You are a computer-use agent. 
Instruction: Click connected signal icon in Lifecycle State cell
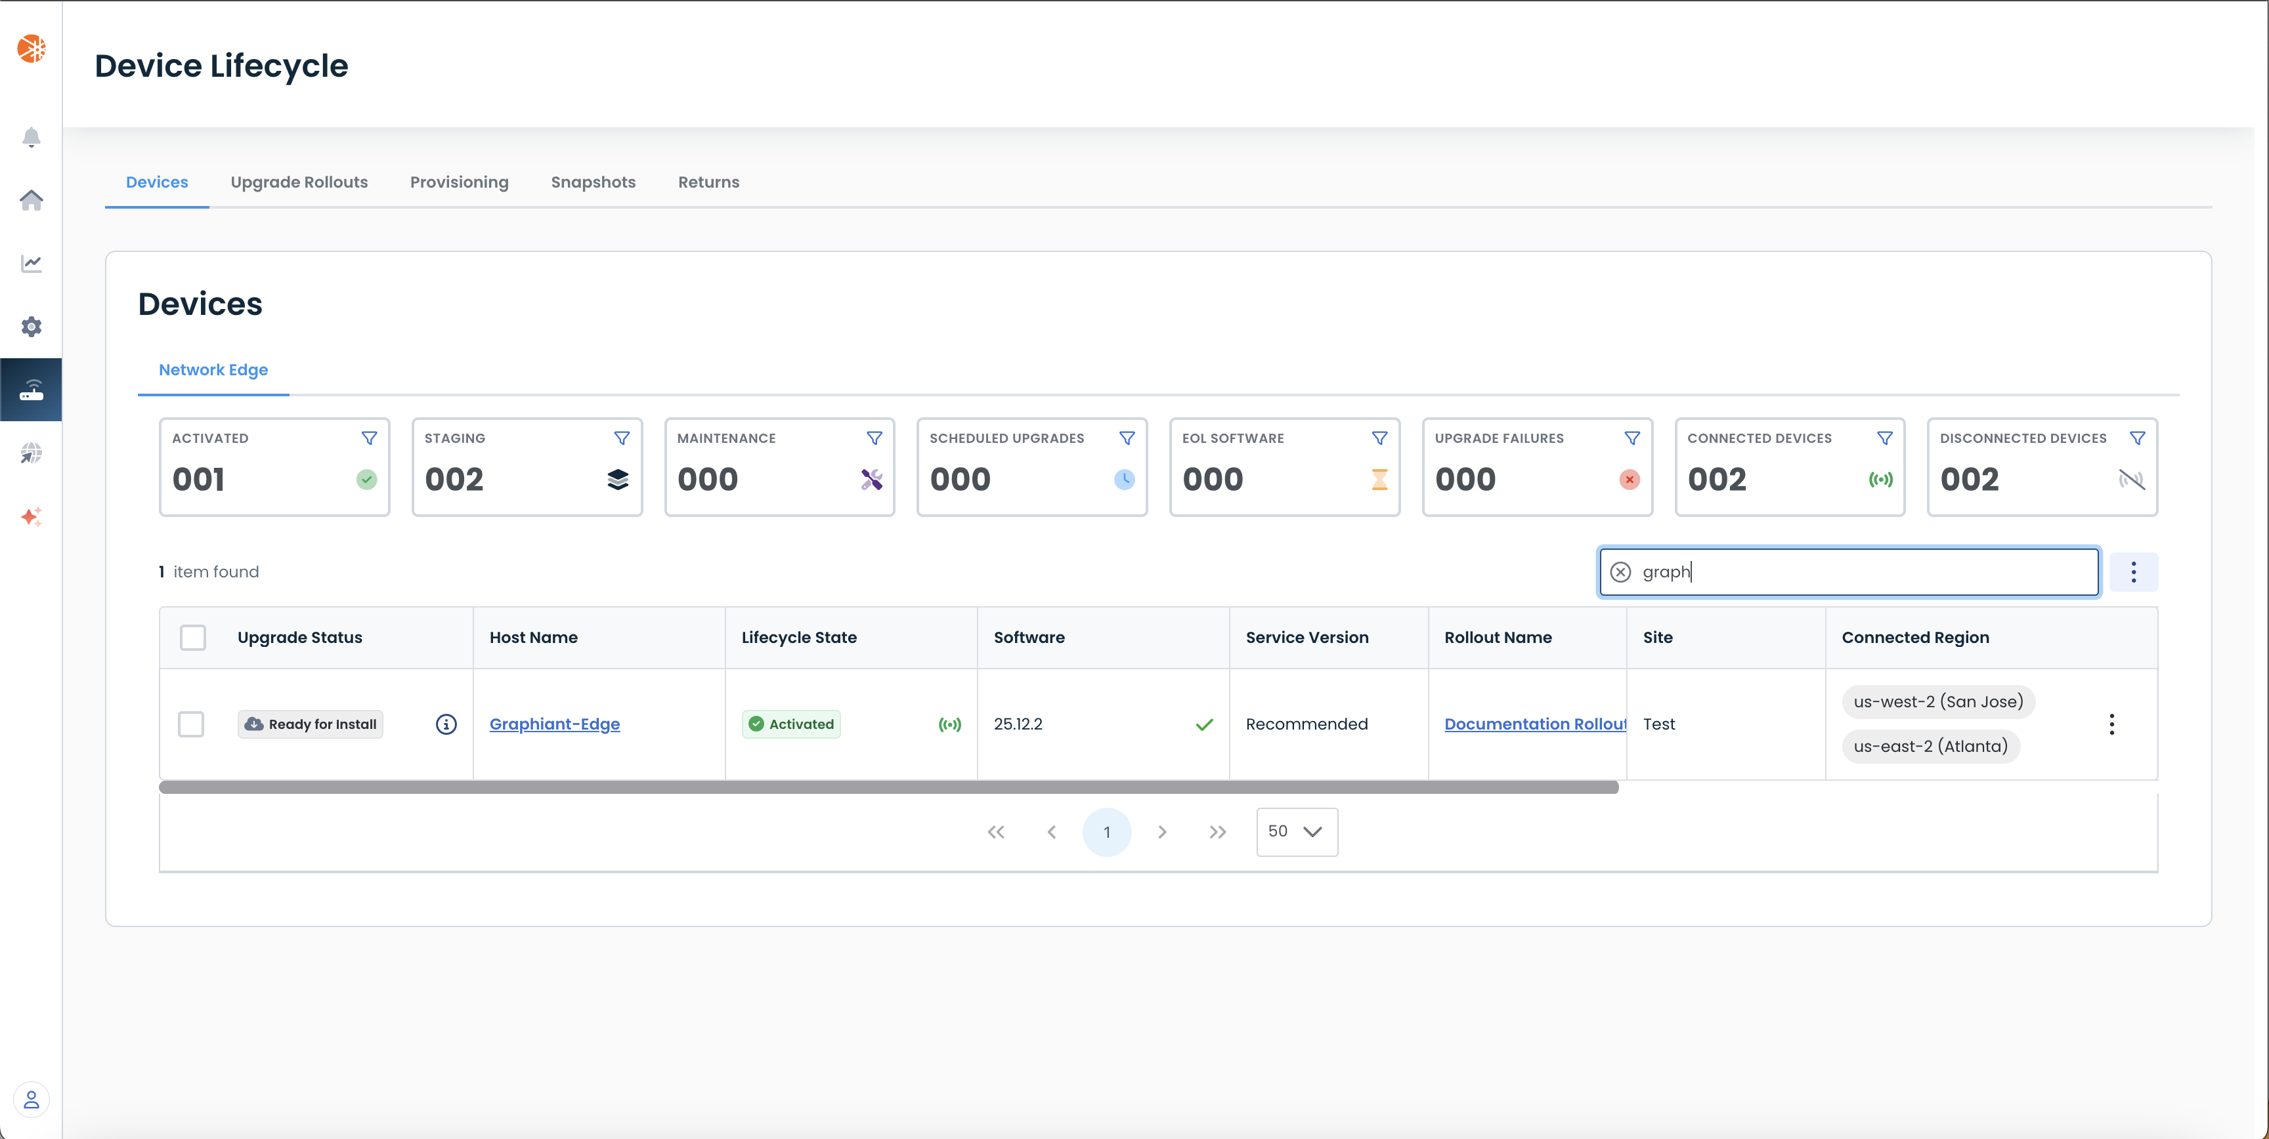(x=949, y=724)
